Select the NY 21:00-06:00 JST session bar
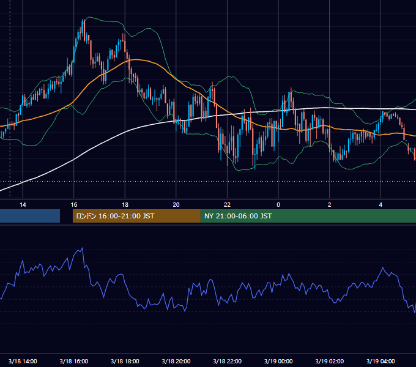 pos(308,216)
